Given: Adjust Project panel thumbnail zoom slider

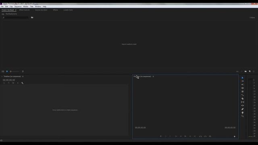Looking at the screenshot, I should 15,72.
